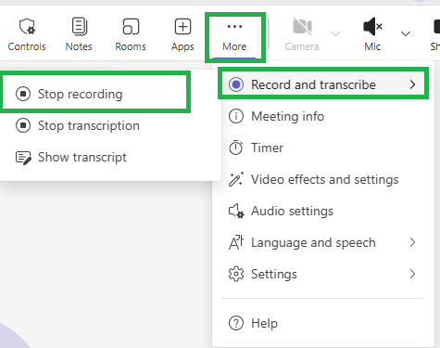
Task: Open Video effects and settings
Action: (323, 179)
